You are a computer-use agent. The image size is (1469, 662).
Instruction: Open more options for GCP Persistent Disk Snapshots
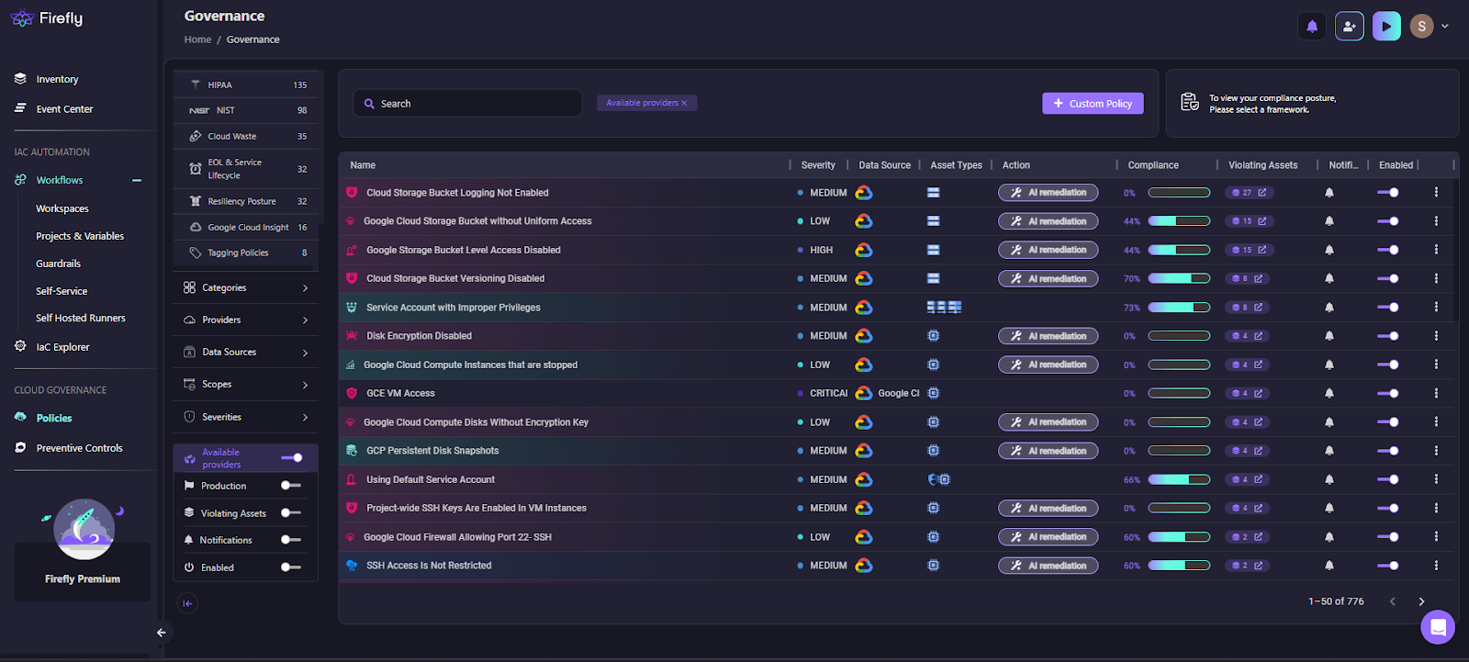click(x=1436, y=451)
